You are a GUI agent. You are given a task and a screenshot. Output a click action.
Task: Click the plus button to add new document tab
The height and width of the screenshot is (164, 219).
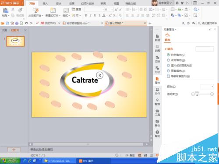150,23
